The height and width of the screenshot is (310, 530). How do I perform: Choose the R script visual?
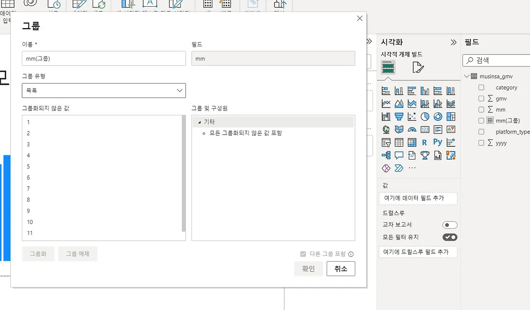425,143
